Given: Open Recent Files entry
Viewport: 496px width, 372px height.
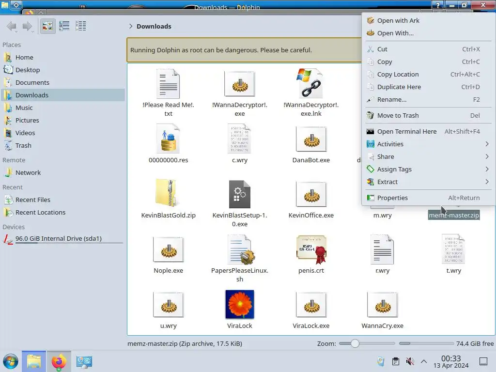Looking at the screenshot, I should [62, 200].
